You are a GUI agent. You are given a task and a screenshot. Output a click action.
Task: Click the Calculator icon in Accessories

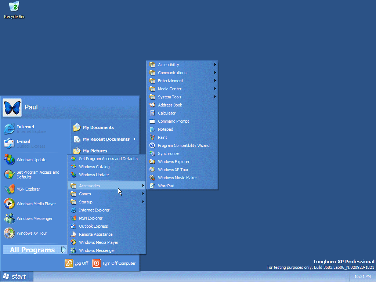152,113
